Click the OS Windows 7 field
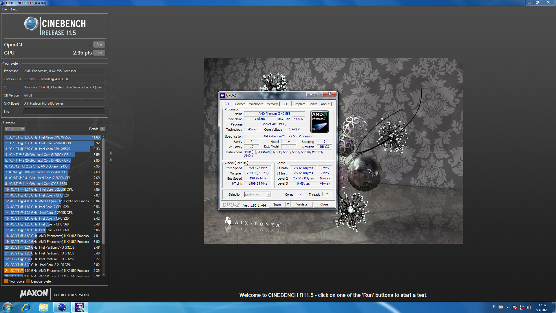 64,87
